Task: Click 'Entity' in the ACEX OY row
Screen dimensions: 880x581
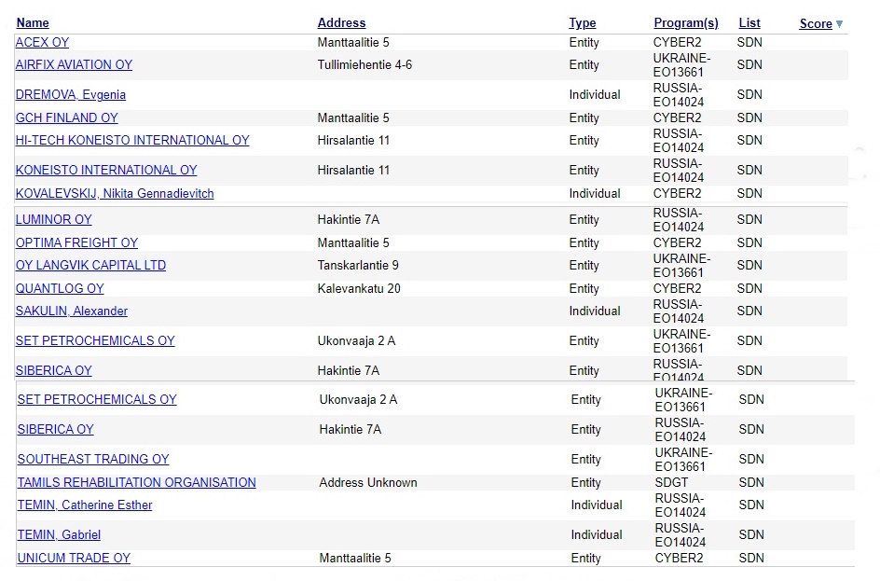Action: pyautogui.click(x=584, y=43)
